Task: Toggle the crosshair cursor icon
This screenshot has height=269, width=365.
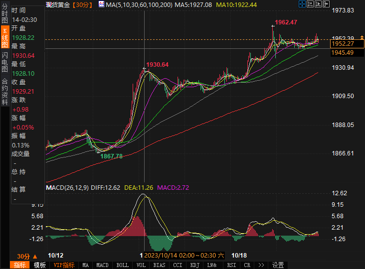Action: coord(302,4)
